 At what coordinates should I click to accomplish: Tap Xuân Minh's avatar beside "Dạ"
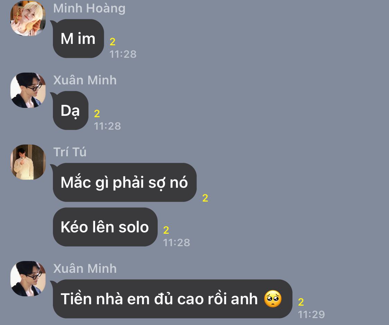click(28, 90)
